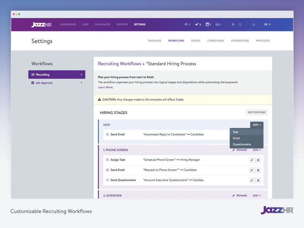Image resolution: width=304 pixels, height=228 pixels.
Task: Edit "Account Executive Questionnaire" with pencil icon
Action: tap(251, 180)
